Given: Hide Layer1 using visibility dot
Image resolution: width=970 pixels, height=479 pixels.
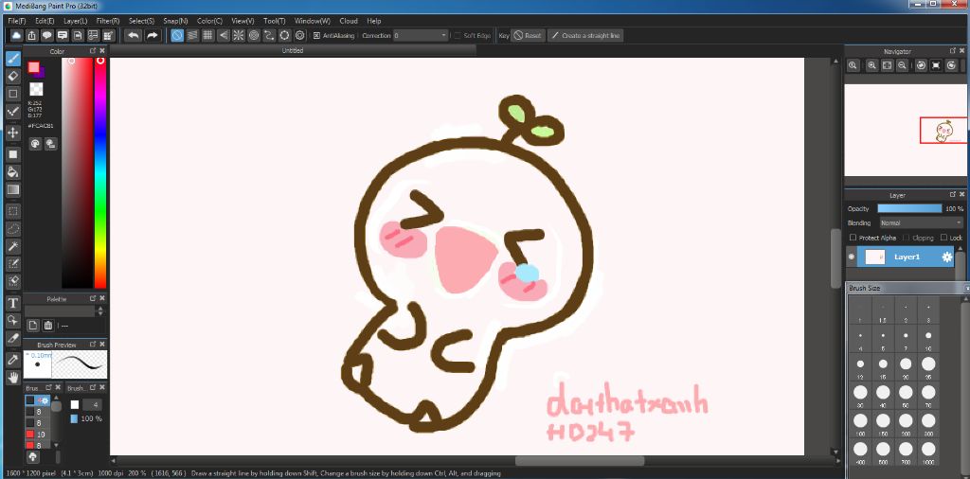Looking at the screenshot, I should tap(852, 257).
